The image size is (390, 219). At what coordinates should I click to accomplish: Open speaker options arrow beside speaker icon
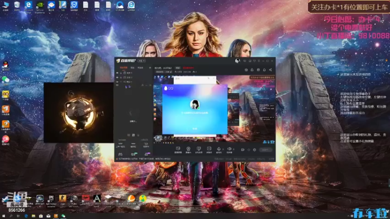click(234, 149)
